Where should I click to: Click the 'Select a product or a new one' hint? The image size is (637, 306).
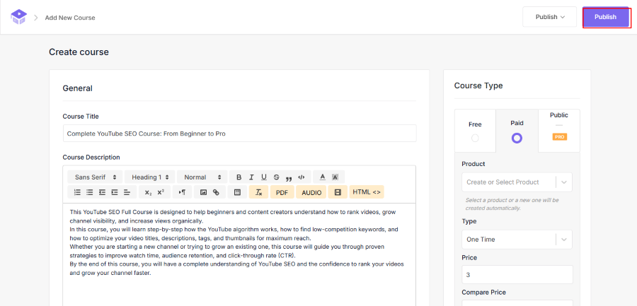point(512,204)
